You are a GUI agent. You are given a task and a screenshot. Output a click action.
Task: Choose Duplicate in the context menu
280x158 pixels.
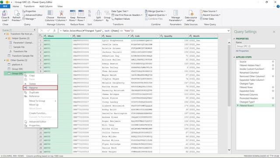click(41, 93)
